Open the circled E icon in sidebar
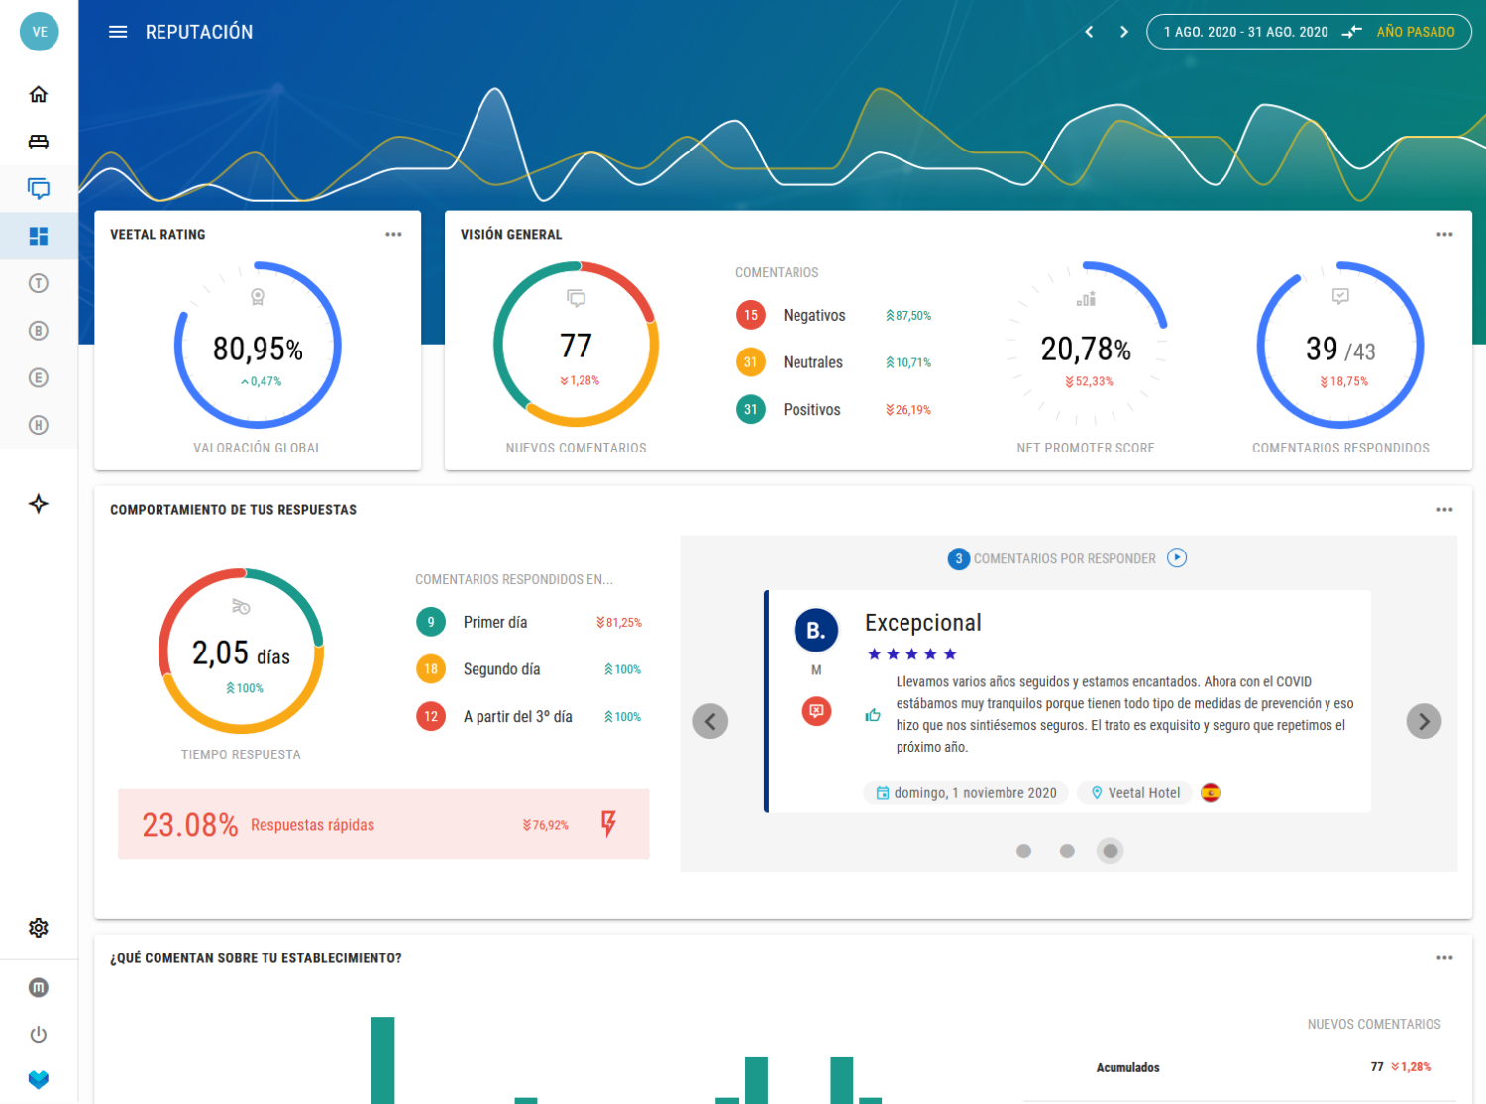The width and height of the screenshot is (1486, 1104). pyautogui.click(x=39, y=377)
